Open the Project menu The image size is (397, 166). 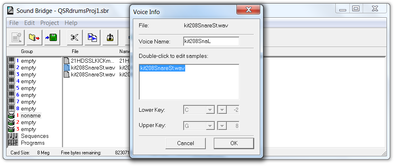(50, 23)
